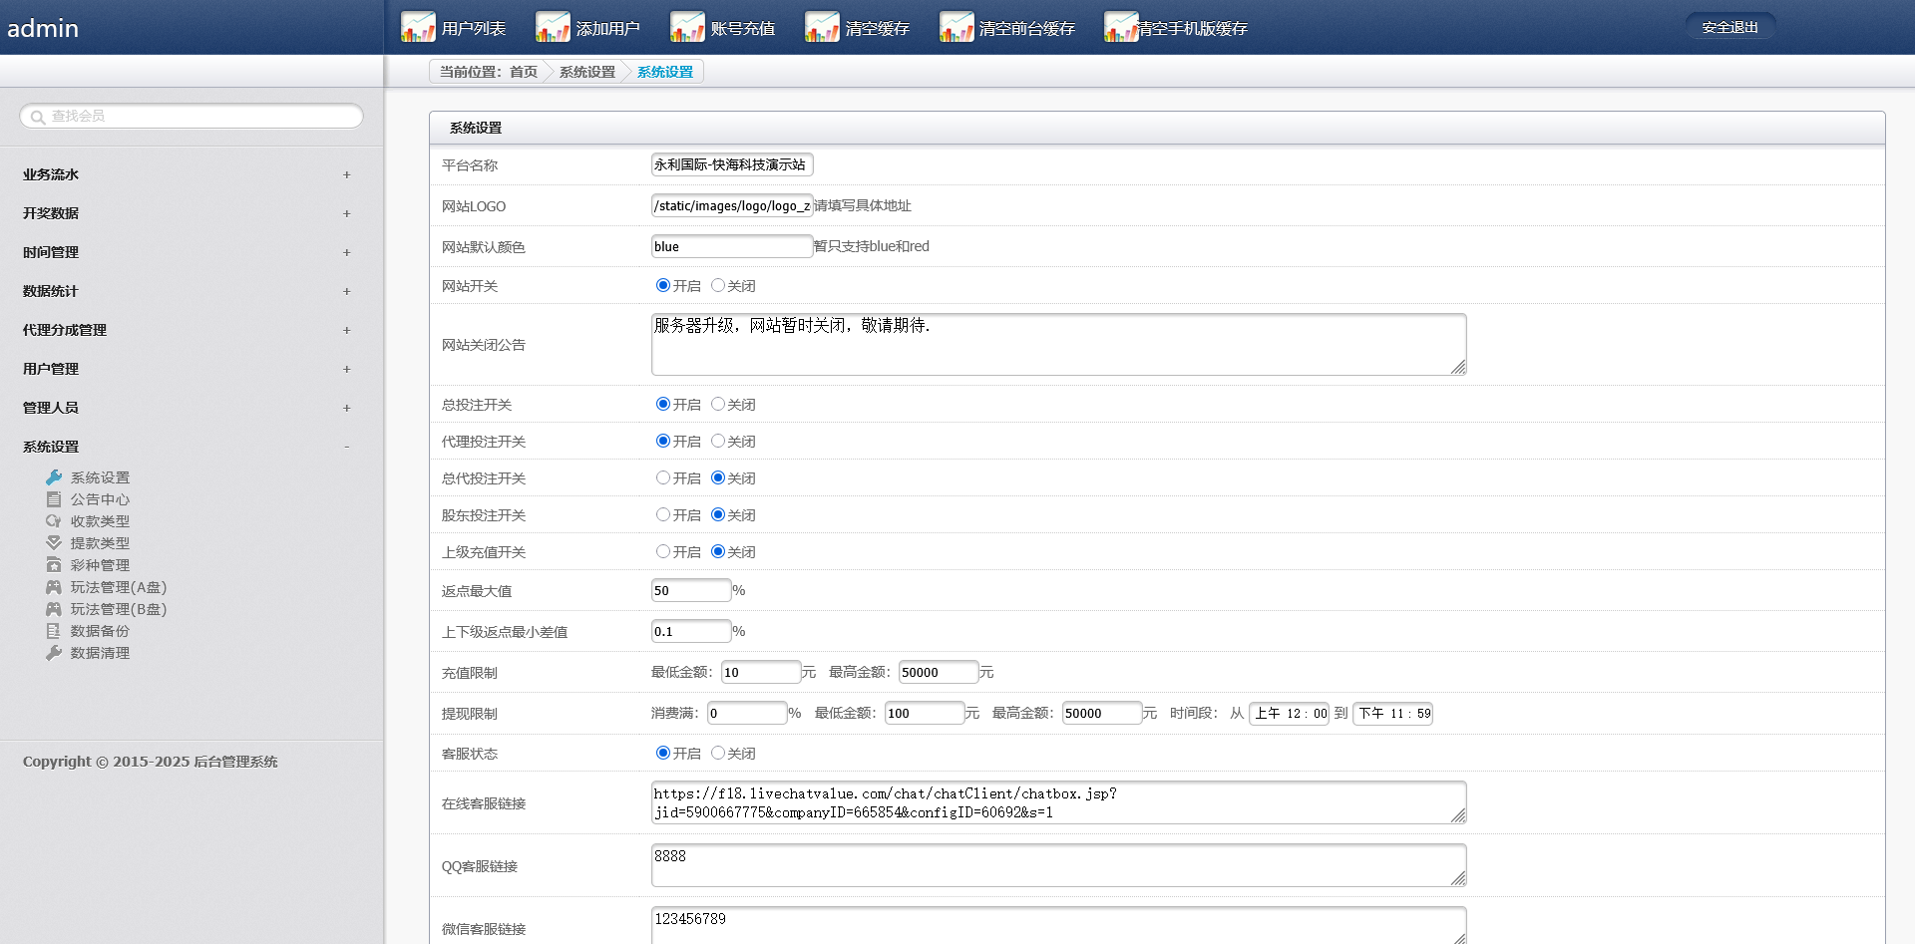Image resolution: width=1915 pixels, height=944 pixels.
Task: Expand the 用户管理 sidebar section
Action: pyautogui.click(x=346, y=369)
